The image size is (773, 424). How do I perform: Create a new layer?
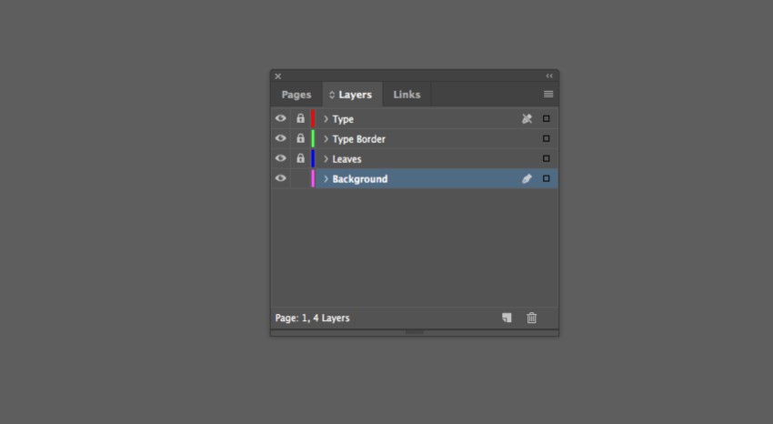tap(507, 318)
